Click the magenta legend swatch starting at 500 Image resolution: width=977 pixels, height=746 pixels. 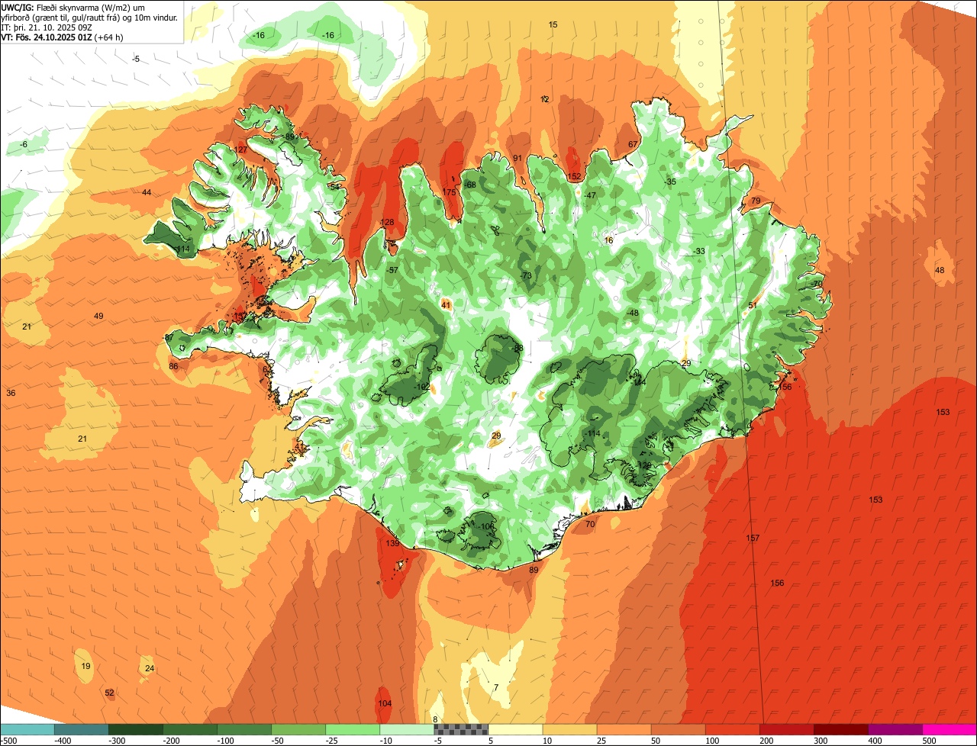pos(950,729)
